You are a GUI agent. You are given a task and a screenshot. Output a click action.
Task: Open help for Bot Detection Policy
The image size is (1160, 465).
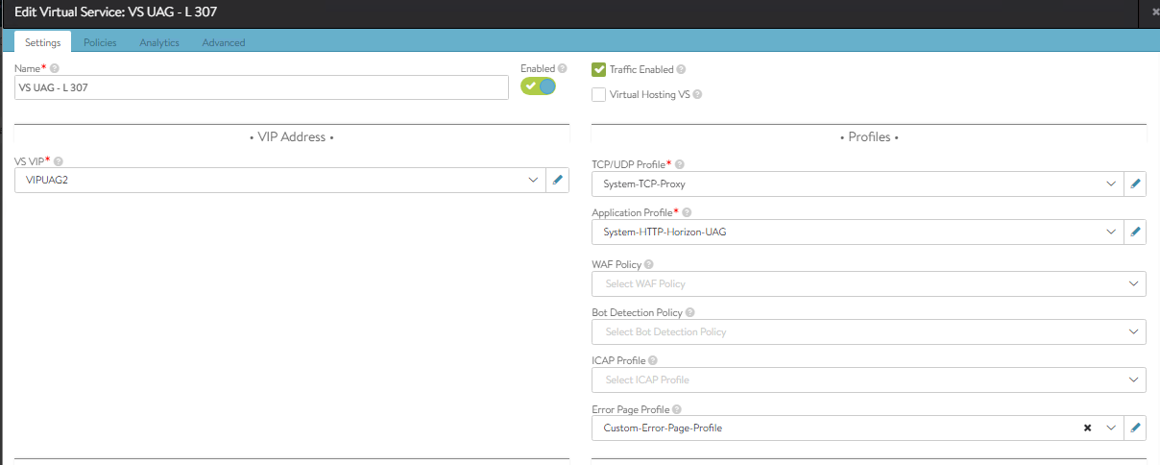[690, 312]
